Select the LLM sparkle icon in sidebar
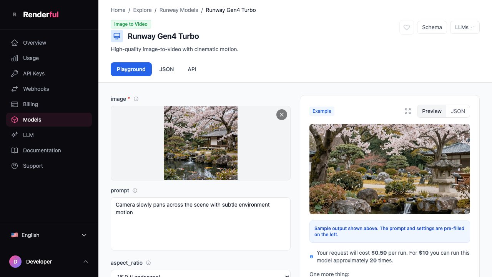This screenshot has height=277, width=492. [15, 135]
